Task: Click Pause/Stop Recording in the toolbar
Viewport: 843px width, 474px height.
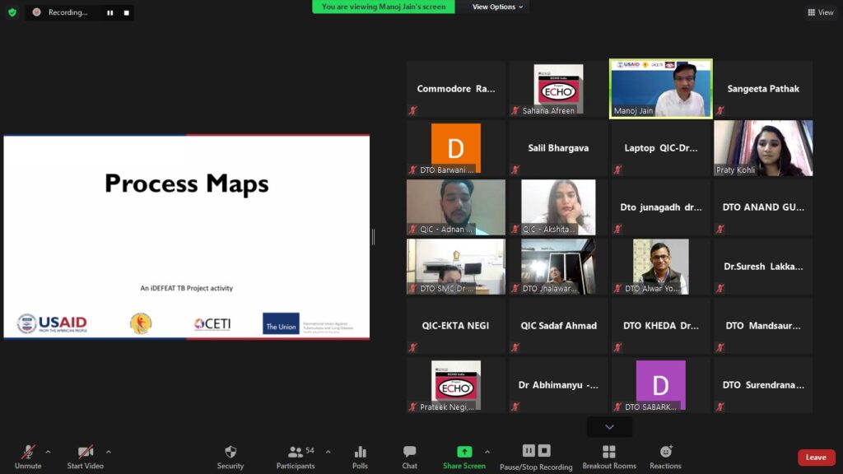Action: coord(536,453)
